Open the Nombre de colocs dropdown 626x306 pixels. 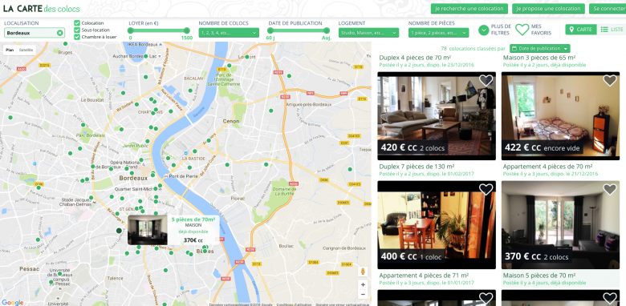(229, 33)
